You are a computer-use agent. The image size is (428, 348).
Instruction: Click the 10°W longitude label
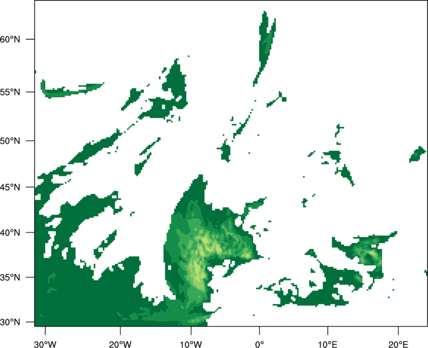pos(191,344)
